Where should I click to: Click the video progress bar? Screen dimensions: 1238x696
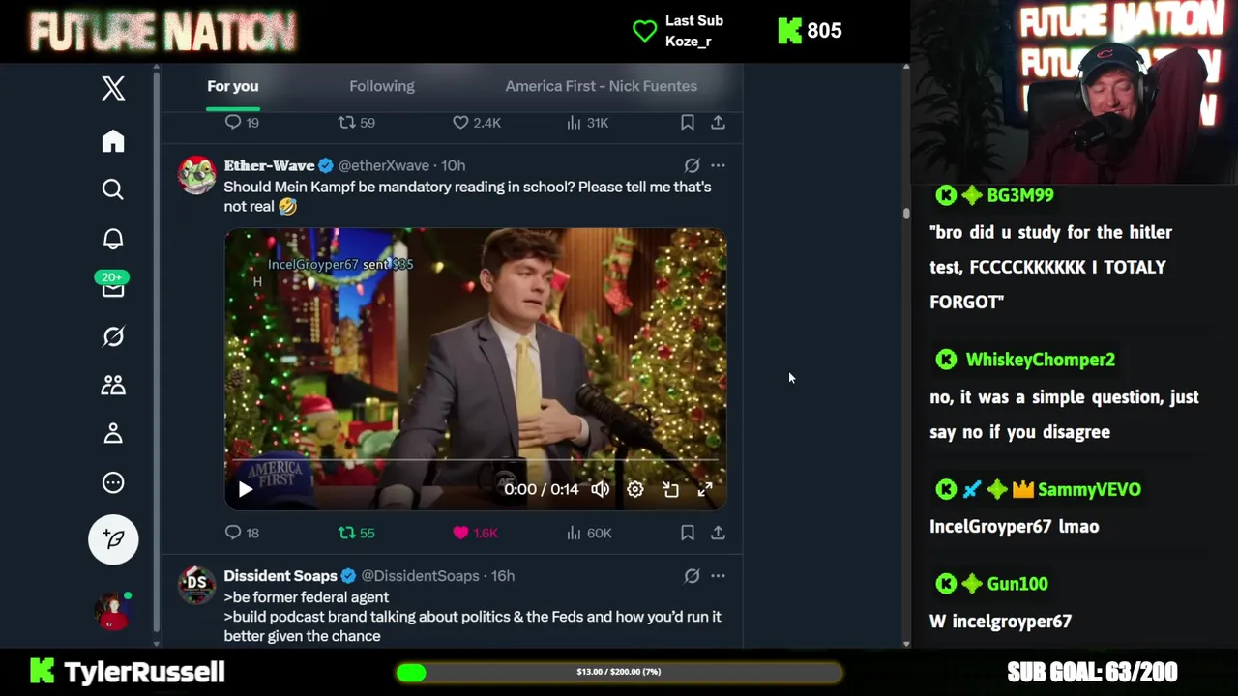pos(475,461)
